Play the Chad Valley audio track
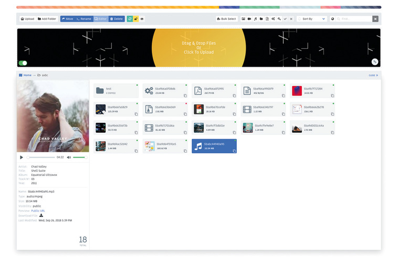Image resolution: width=397 pixels, height=263 pixels. coord(21,157)
